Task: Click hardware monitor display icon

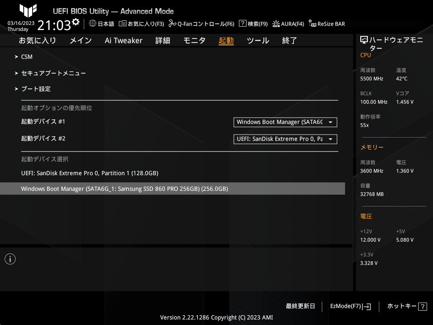Action: 364,40
